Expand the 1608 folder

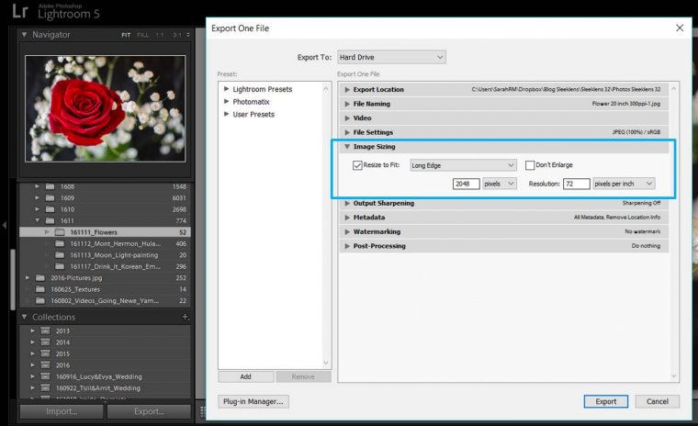38,186
